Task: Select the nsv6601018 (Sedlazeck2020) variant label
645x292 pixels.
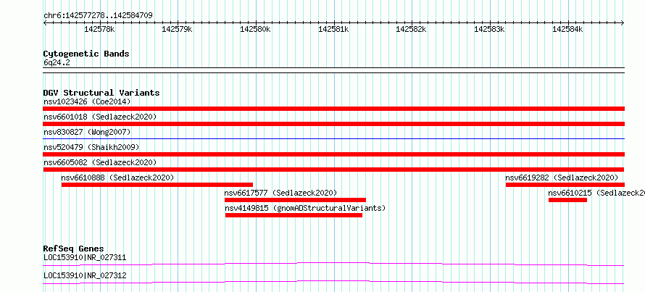Action: point(100,117)
